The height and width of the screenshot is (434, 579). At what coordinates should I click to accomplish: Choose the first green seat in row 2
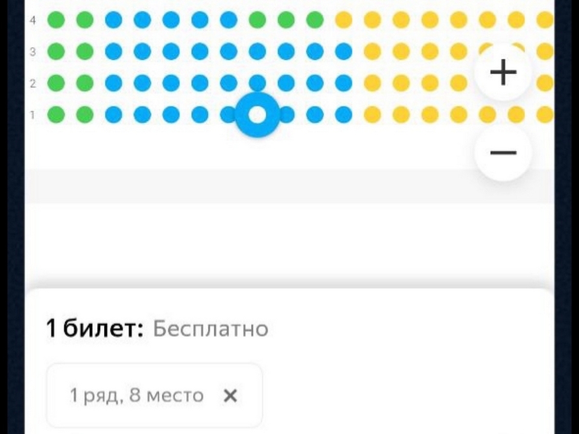(56, 83)
